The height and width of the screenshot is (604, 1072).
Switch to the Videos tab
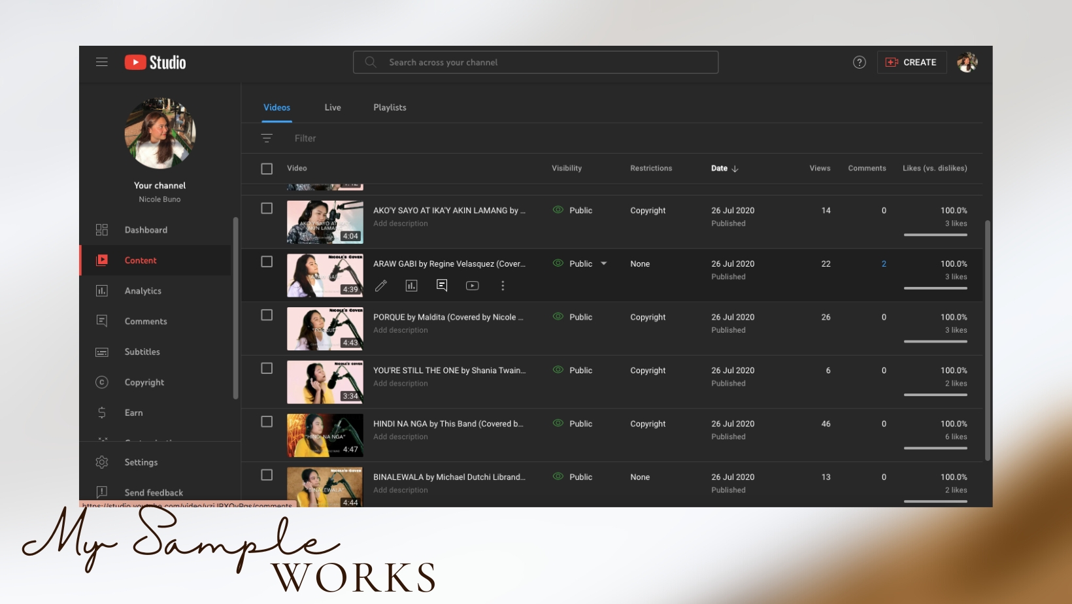[x=277, y=107]
